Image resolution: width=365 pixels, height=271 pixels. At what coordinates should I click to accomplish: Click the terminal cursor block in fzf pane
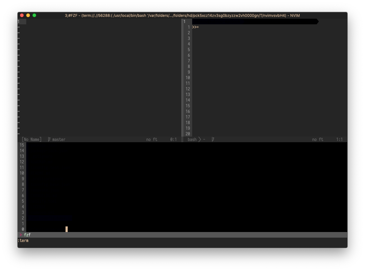[66, 229]
